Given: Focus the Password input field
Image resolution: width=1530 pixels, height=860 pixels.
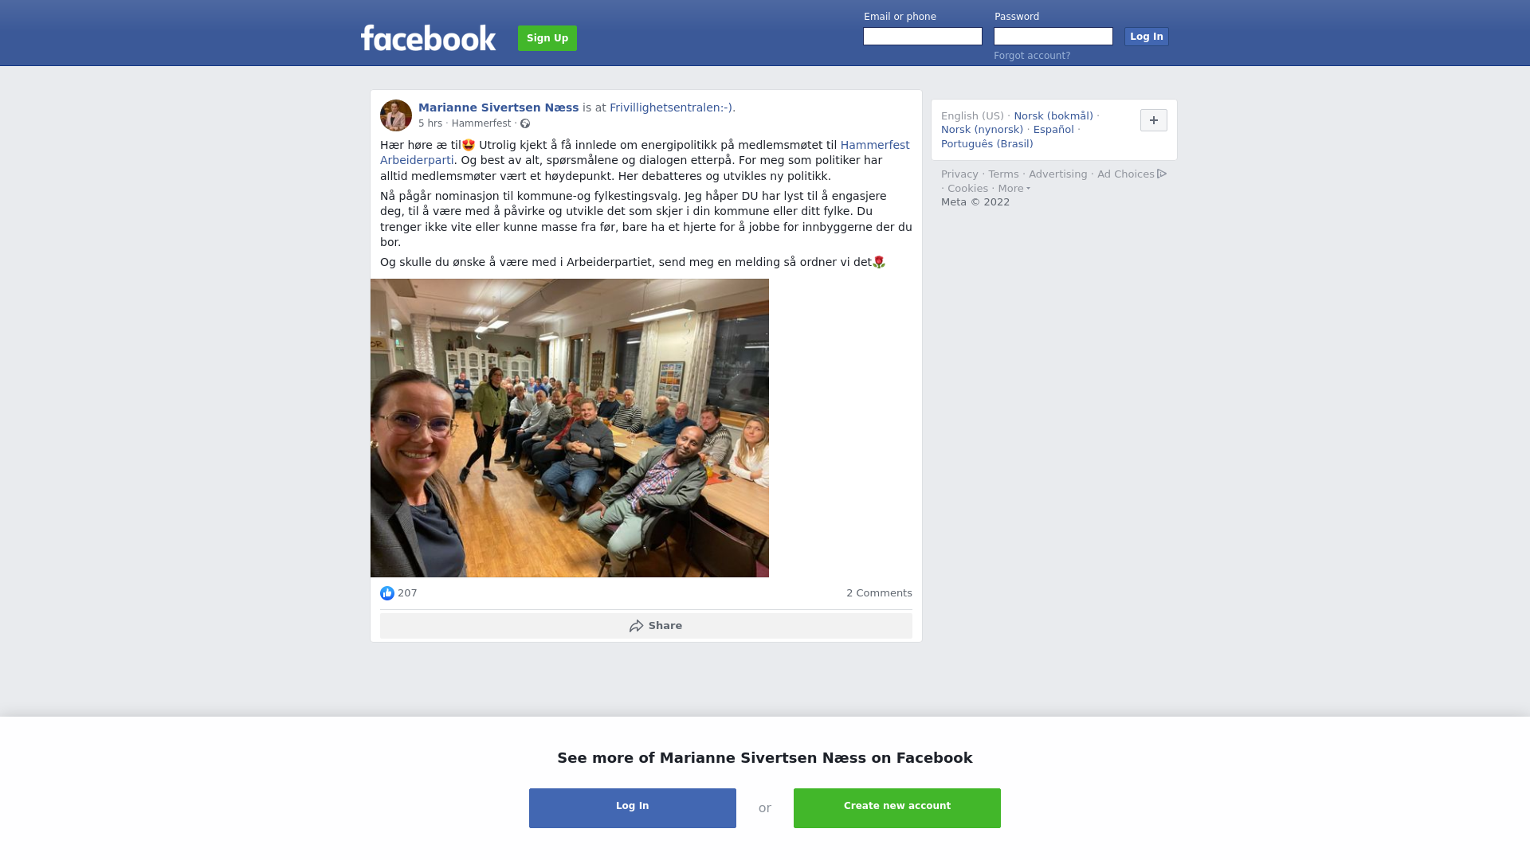Looking at the screenshot, I should [x=1053, y=37].
